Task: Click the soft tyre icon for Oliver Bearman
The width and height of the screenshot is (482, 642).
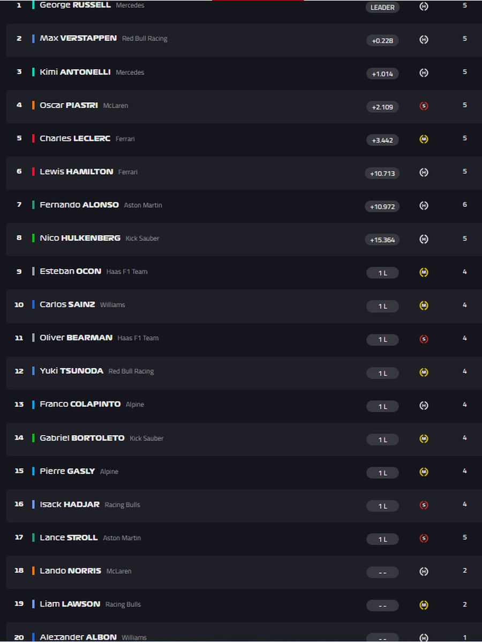Action: 424,339
